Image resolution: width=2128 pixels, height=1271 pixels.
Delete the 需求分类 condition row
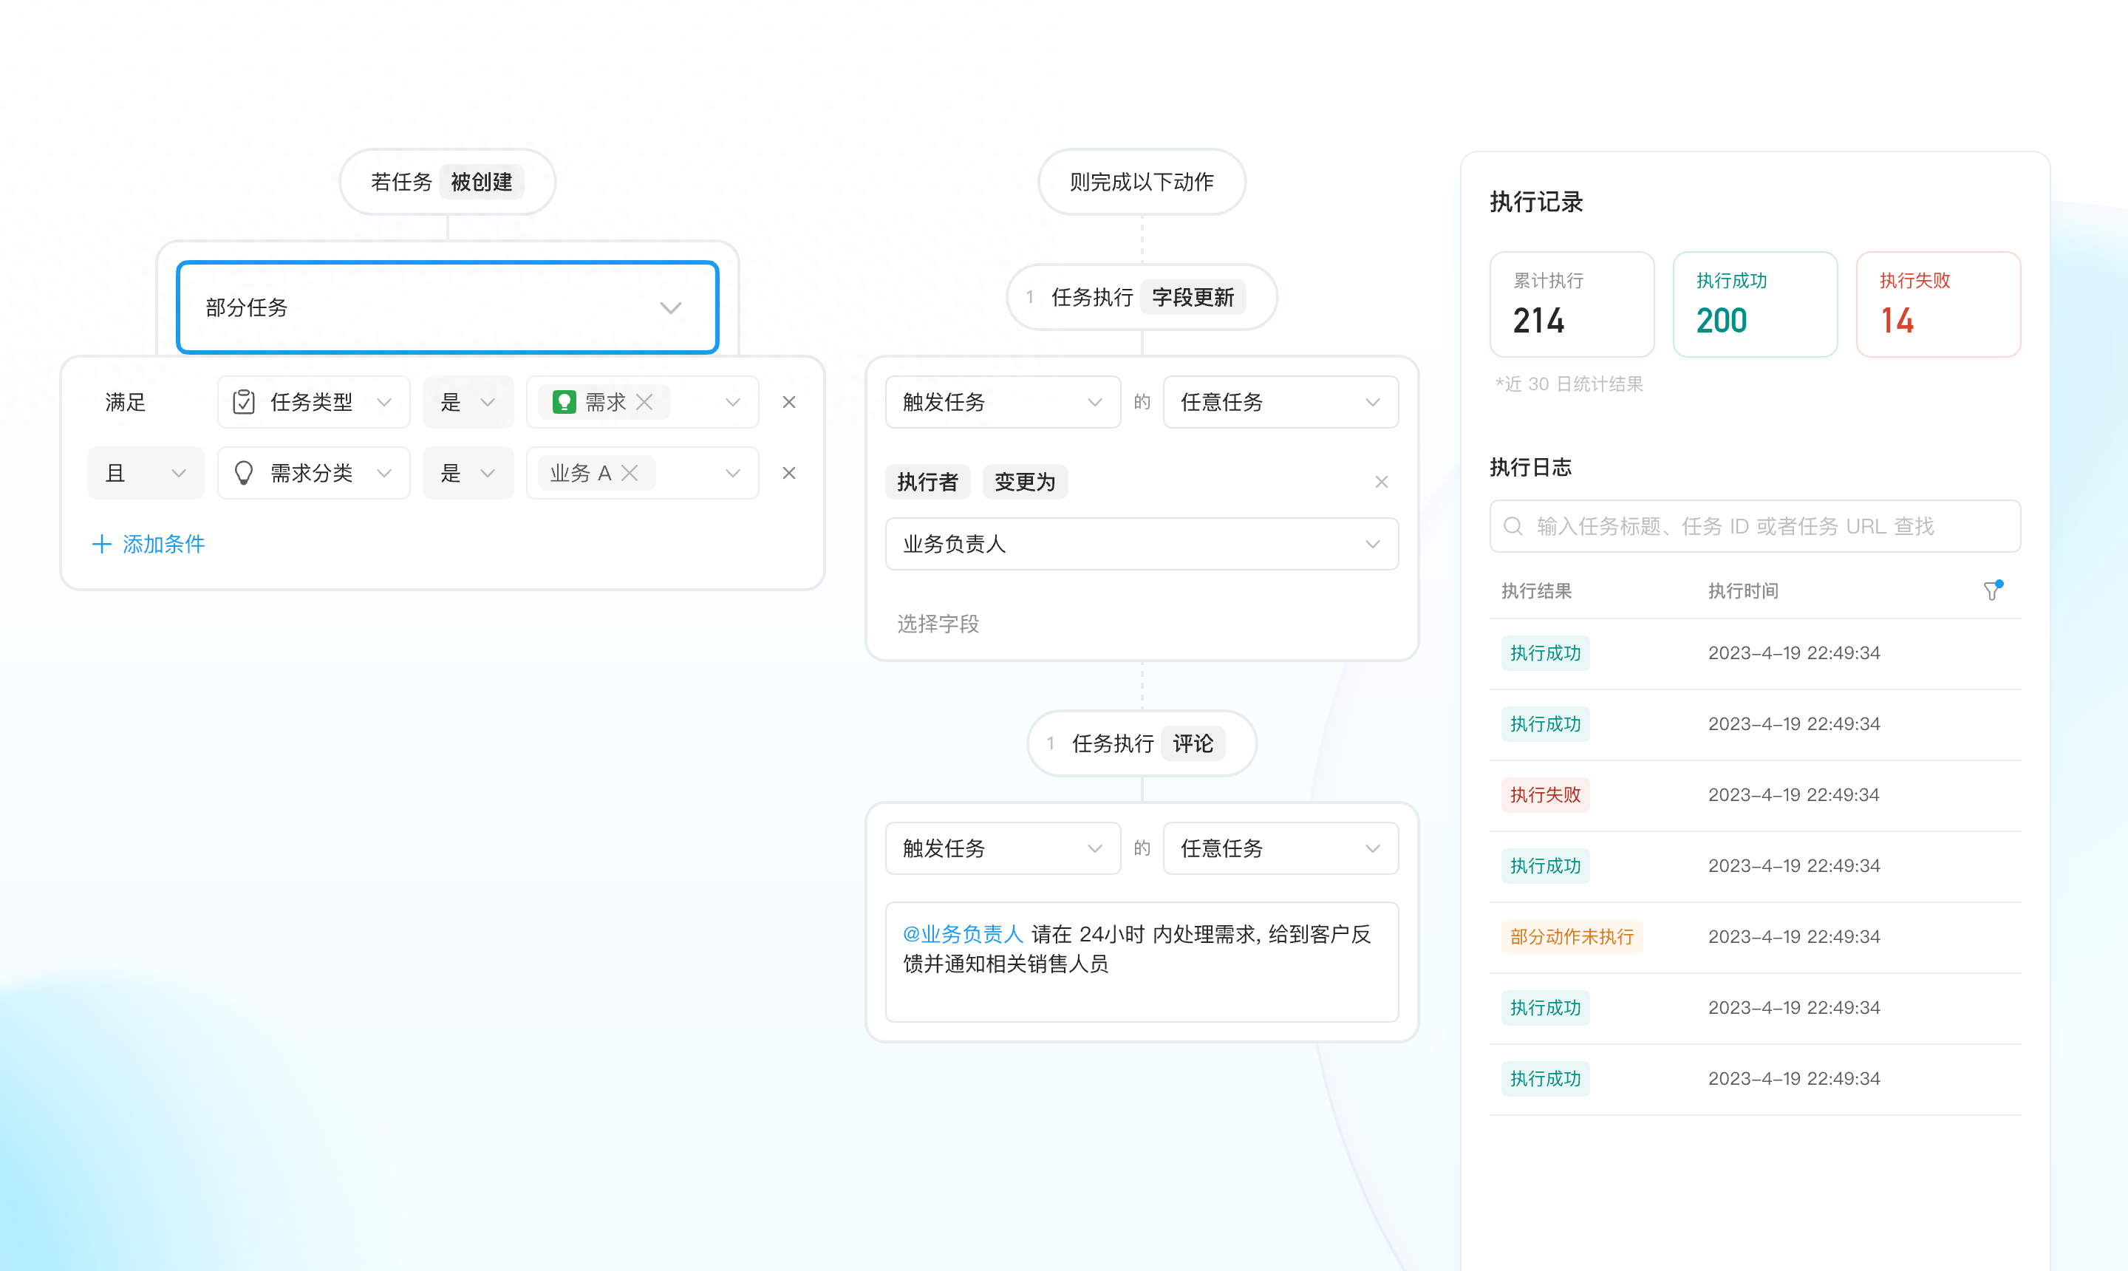pyautogui.click(x=788, y=473)
